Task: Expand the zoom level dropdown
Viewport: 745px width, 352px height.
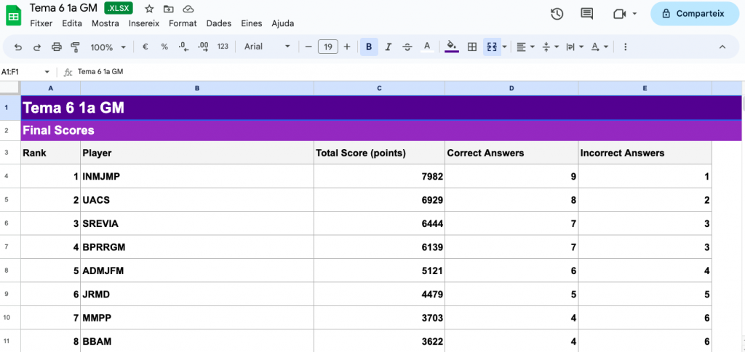Action: click(x=108, y=47)
